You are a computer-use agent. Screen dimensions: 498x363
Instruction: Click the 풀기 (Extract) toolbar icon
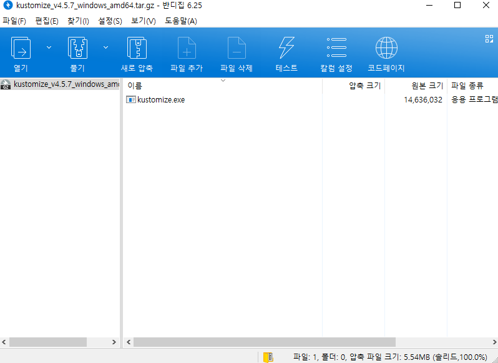point(77,47)
